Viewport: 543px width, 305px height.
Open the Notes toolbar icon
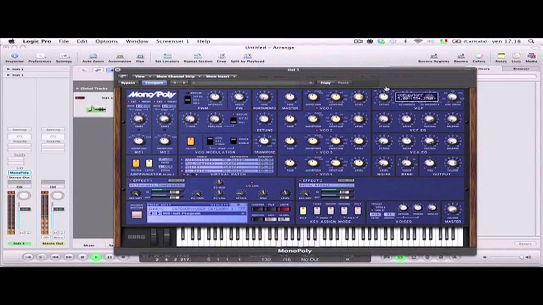click(501, 58)
